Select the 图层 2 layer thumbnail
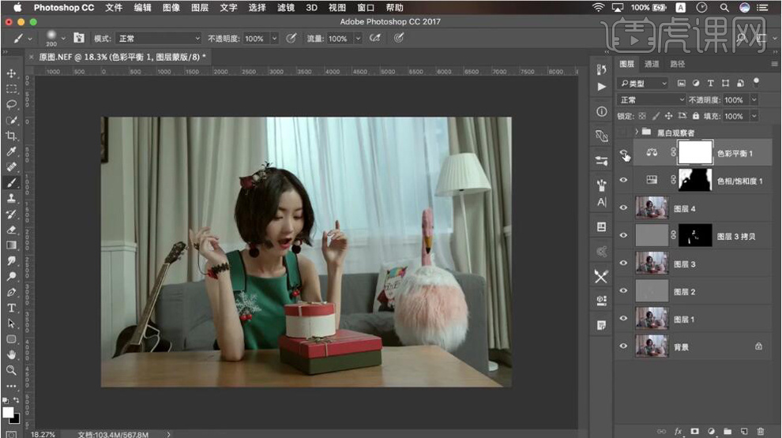The height and width of the screenshot is (438, 782). pos(652,291)
